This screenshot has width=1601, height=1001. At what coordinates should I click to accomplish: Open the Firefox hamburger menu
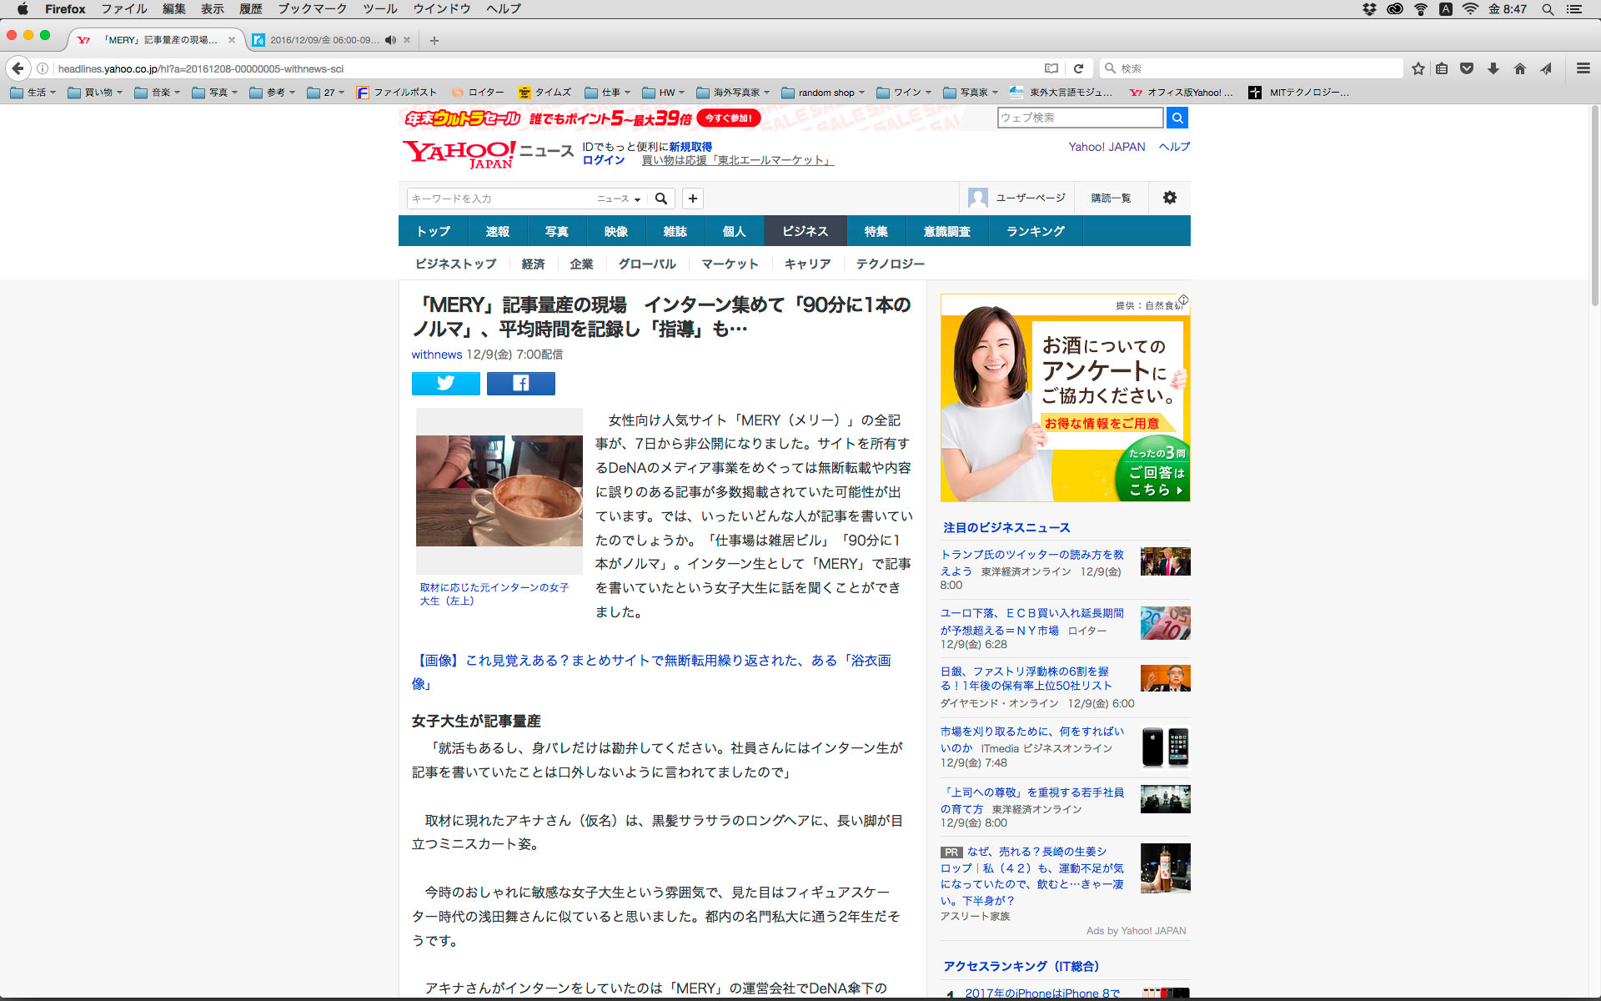1583,68
